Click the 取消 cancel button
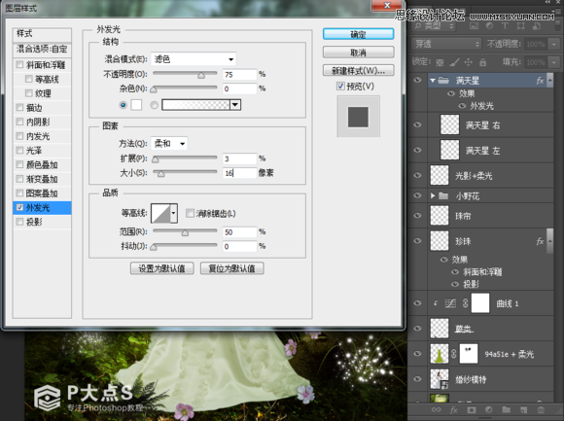Viewport: 564px width, 421px height. pos(358,53)
